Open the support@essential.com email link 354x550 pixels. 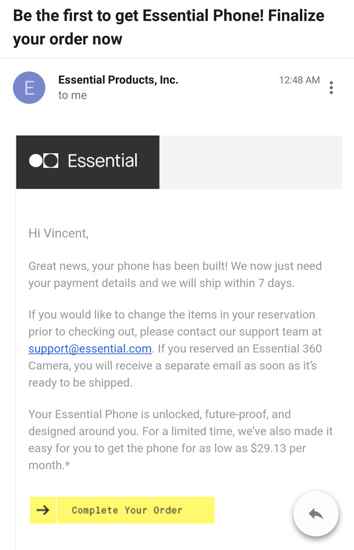click(90, 349)
